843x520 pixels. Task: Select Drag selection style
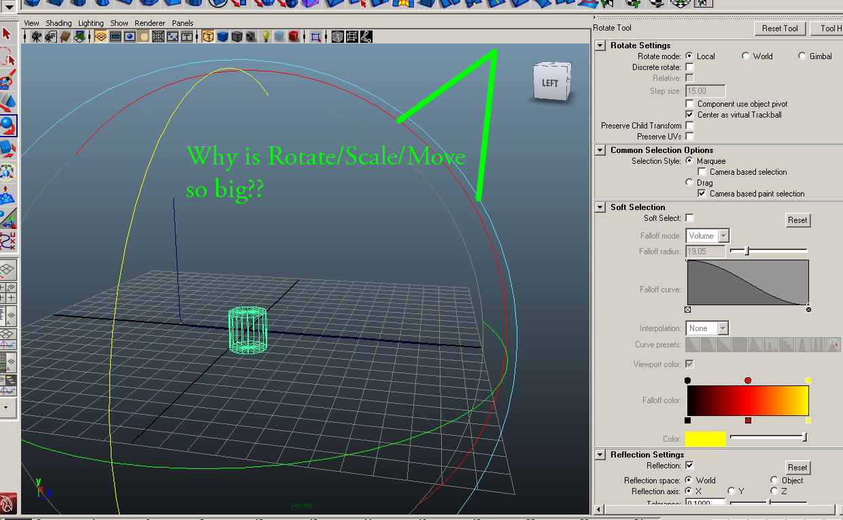click(689, 183)
